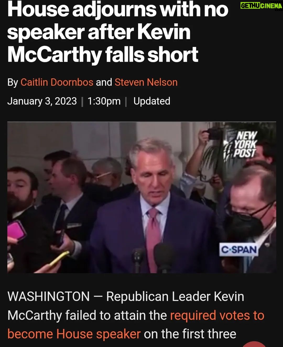Click the C-SPAN logo badge
The image size is (283, 347).
coord(239,250)
